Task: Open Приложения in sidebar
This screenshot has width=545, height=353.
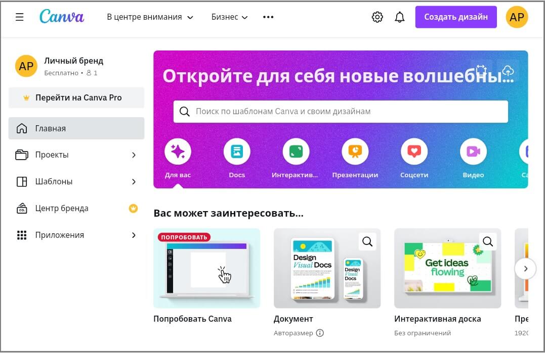Action: (76, 235)
